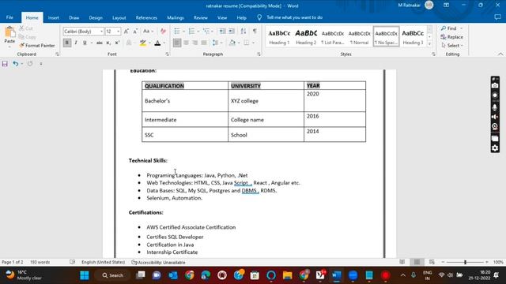Redo action in Quick Access toolbar
This screenshot has width=506, height=284.
click(30, 64)
